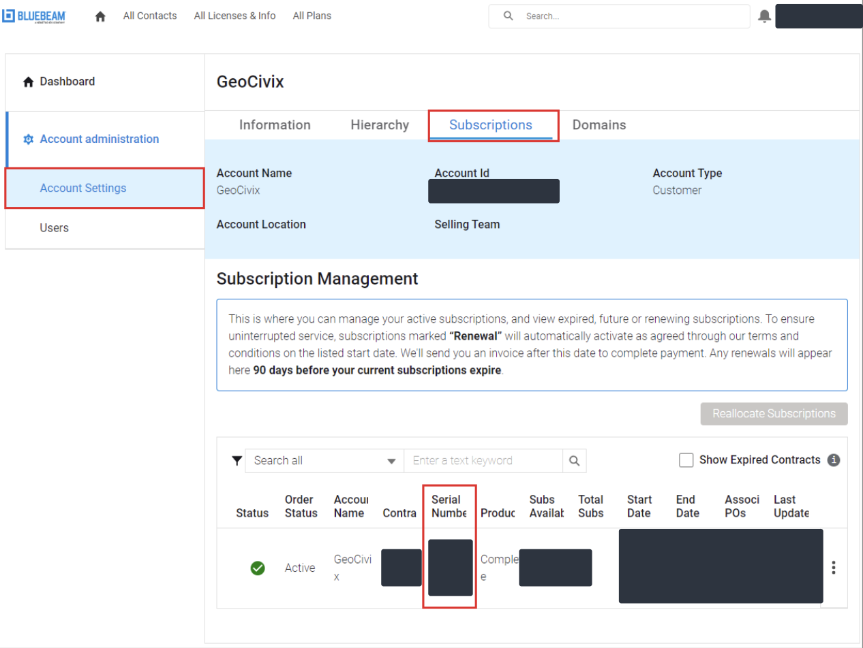863x648 pixels.
Task: Sort by the Subs Available column header
Action: tap(547, 506)
